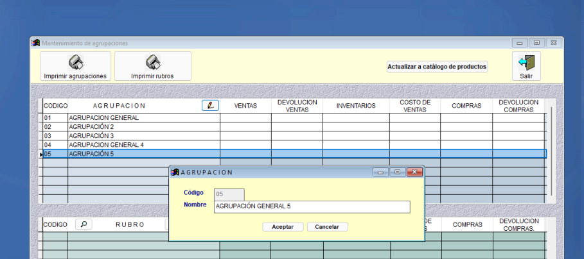Viewport: 584px width, 259px height.
Task: Click the COMPRAS header in lower rubros grid
Action: click(468, 225)
